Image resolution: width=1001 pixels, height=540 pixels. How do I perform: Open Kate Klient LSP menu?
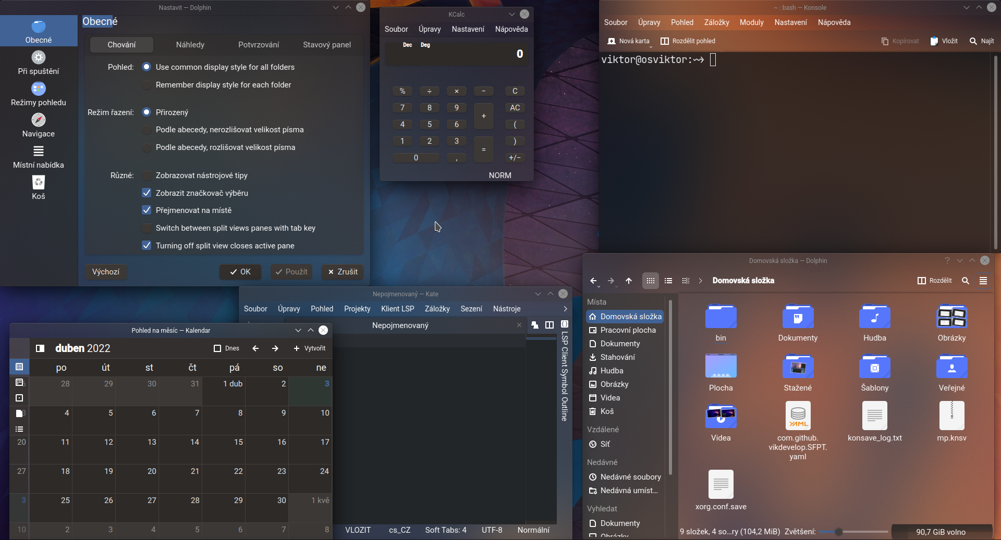[x=397, y=309]
